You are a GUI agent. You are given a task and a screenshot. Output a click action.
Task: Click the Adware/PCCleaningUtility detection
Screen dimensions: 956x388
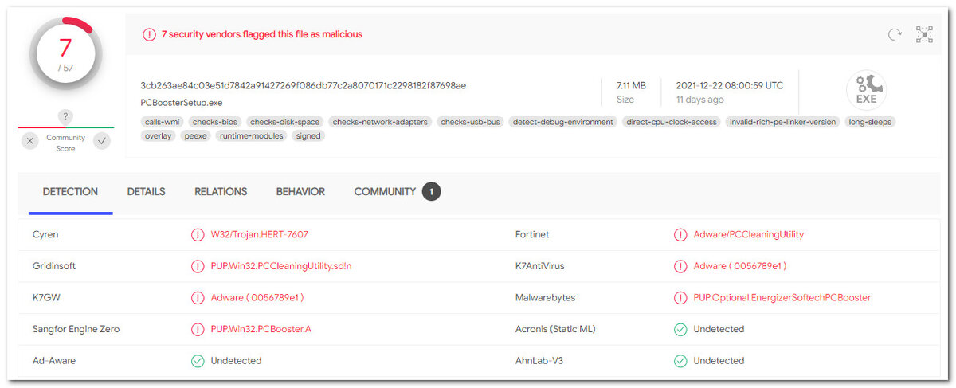tap(749, 235)
